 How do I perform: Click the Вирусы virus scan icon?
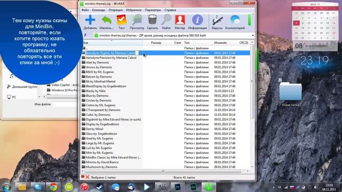click(x=217, y=20)
